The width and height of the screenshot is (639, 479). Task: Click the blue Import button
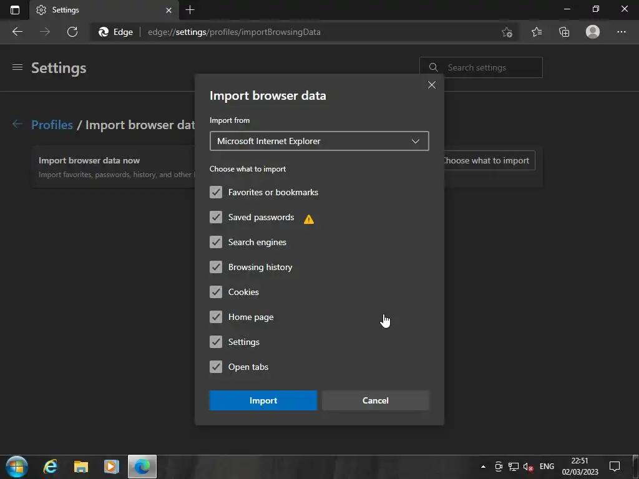(263, 400)
